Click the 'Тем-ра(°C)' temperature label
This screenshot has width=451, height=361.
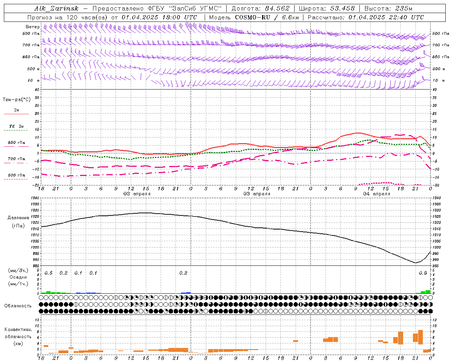click(x=17, y=100)
